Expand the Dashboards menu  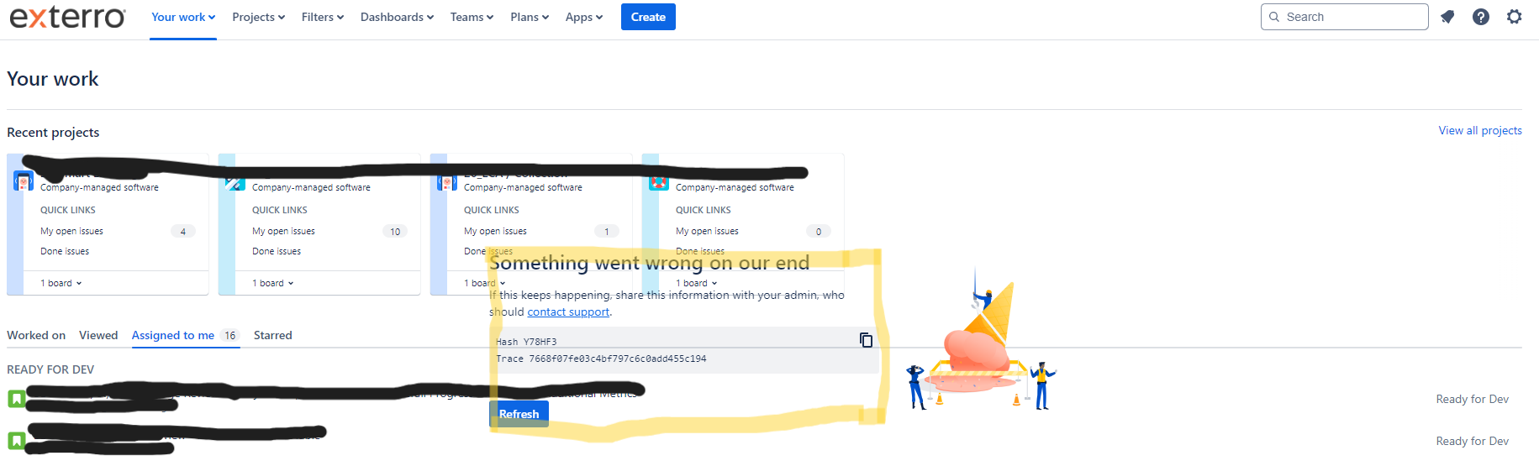click(x=397, y=17)
